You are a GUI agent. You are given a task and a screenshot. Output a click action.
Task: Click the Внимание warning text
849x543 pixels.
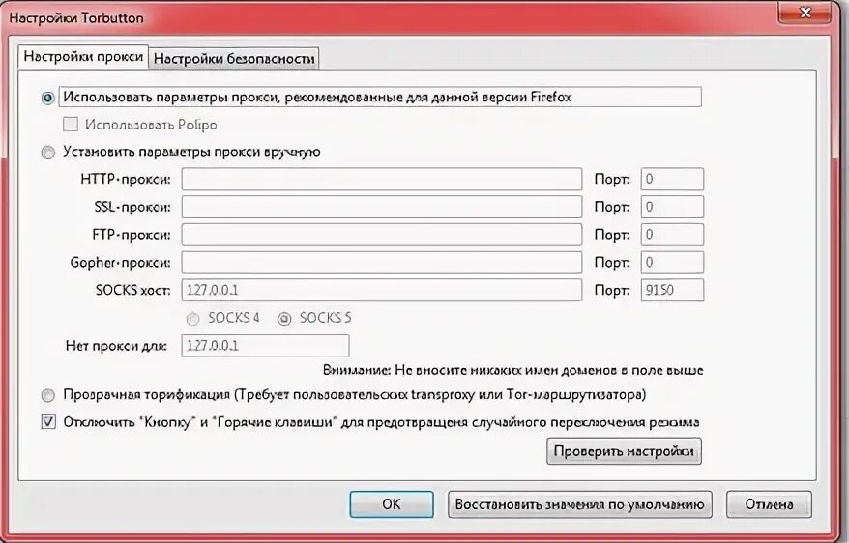click(512, 370)
